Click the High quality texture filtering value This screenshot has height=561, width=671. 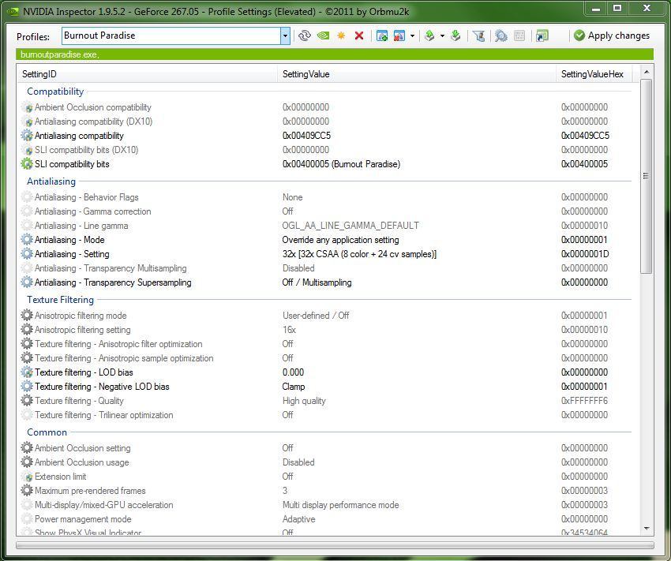[x=304, y=400]
